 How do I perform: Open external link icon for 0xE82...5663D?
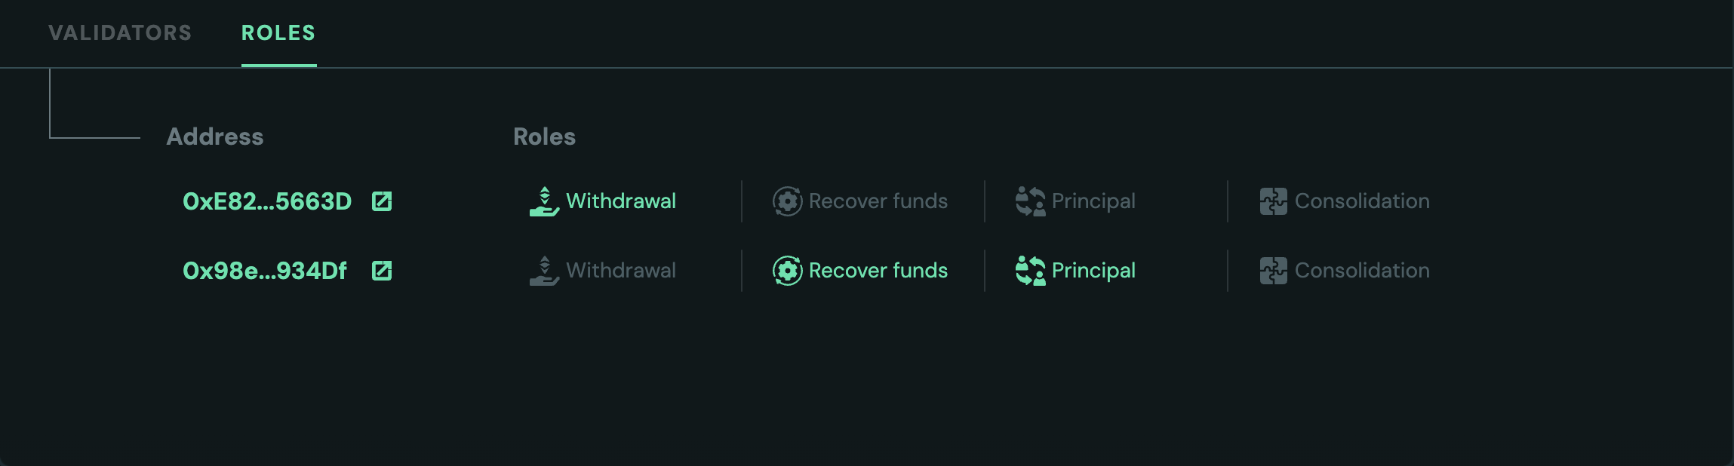382,201
